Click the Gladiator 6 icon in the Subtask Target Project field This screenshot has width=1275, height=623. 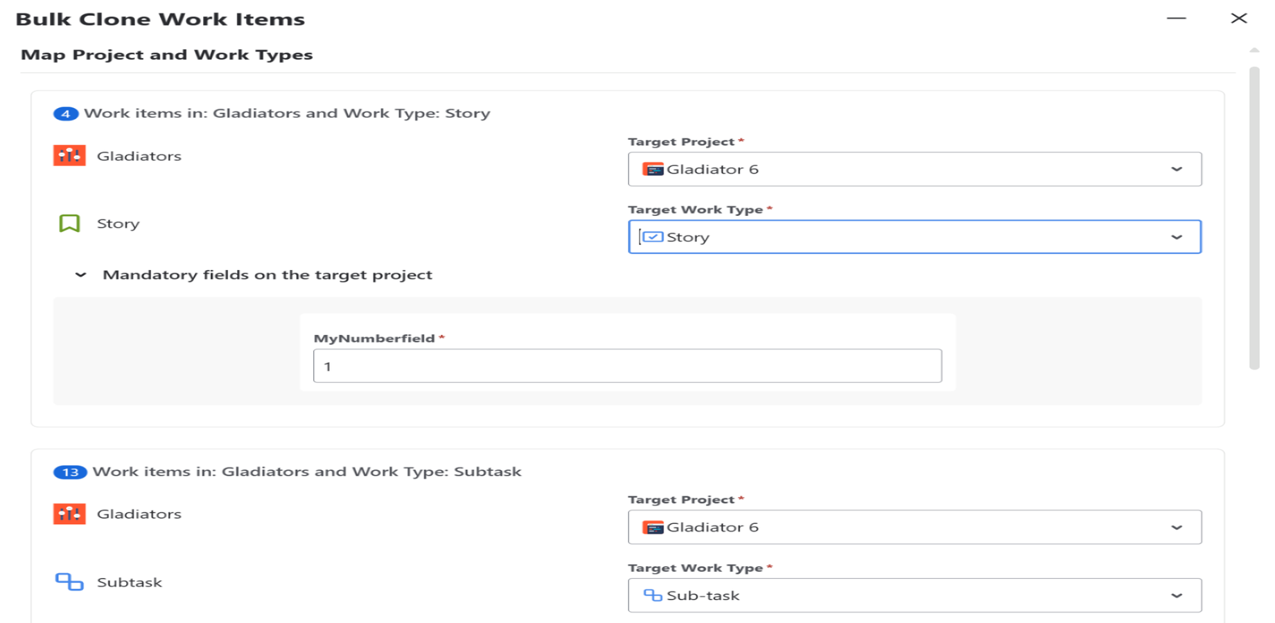[x=653, y=527]
